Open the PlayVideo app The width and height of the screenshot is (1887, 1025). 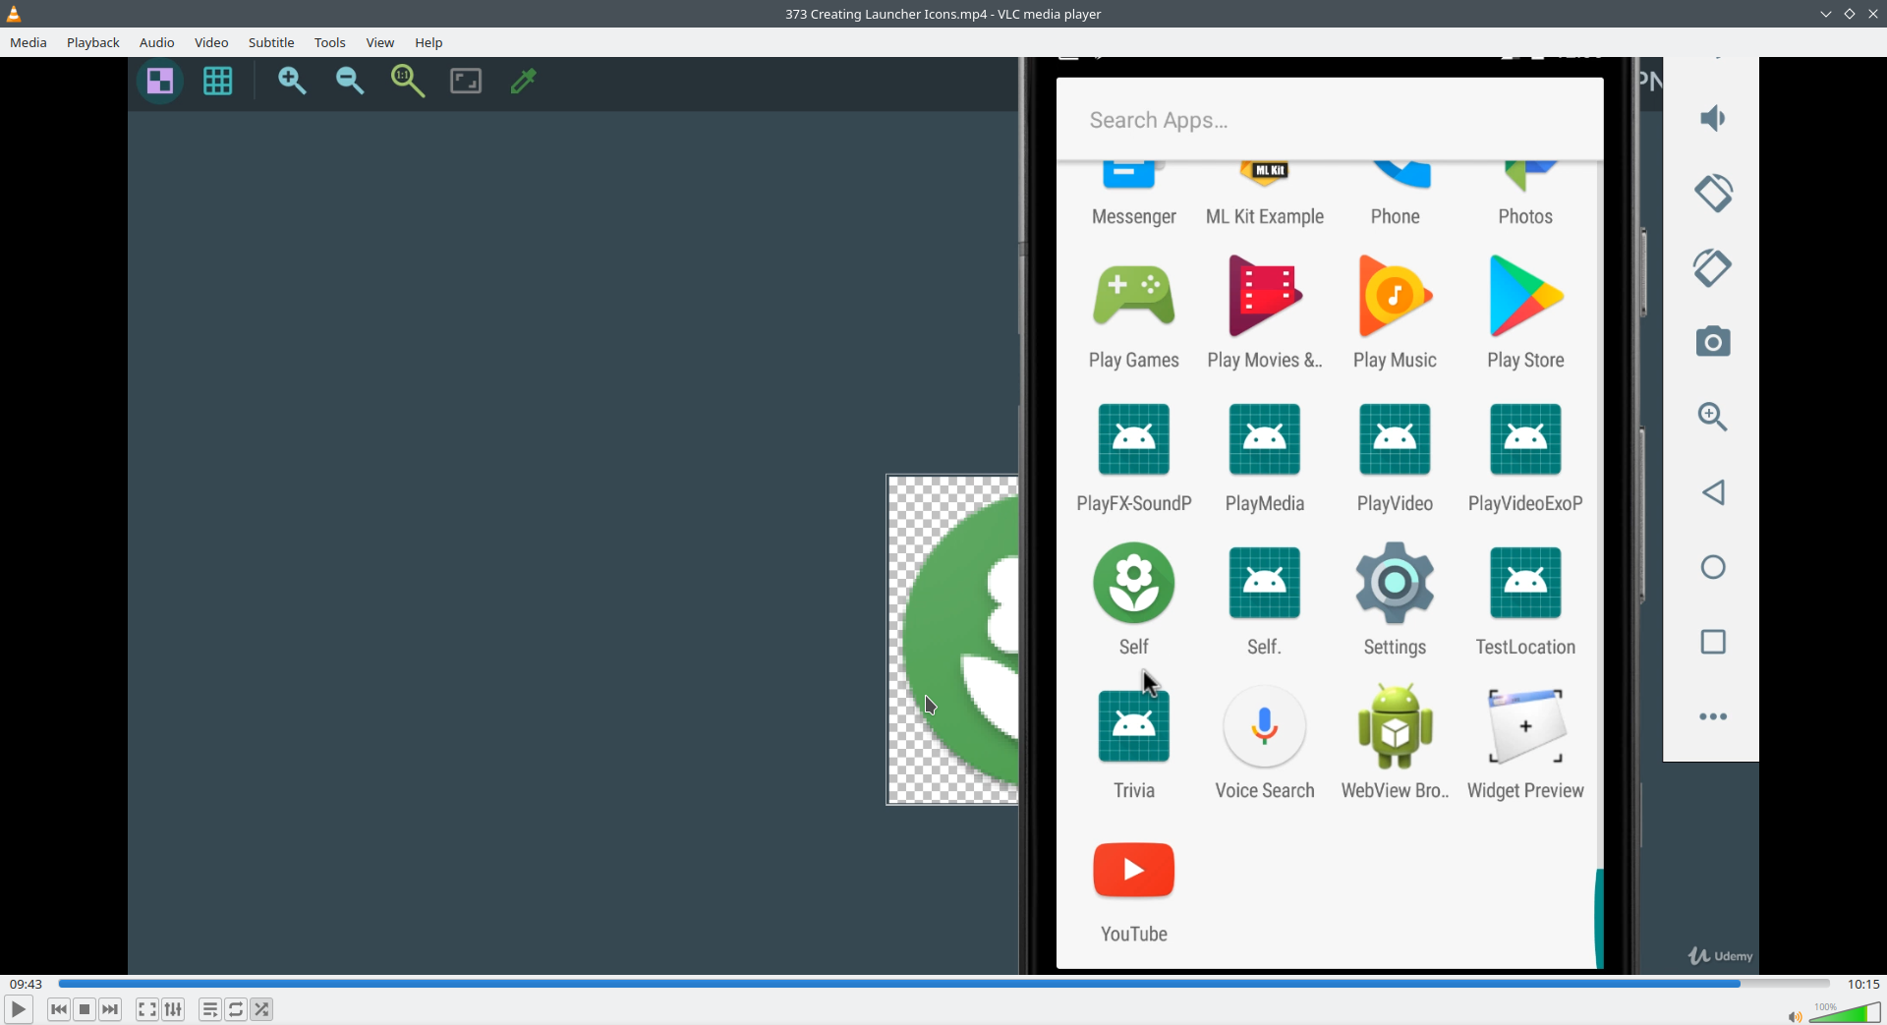(x=1395, y=457)
